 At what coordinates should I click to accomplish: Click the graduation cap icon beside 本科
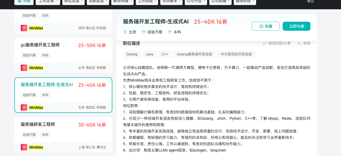(x=170, y=32)
